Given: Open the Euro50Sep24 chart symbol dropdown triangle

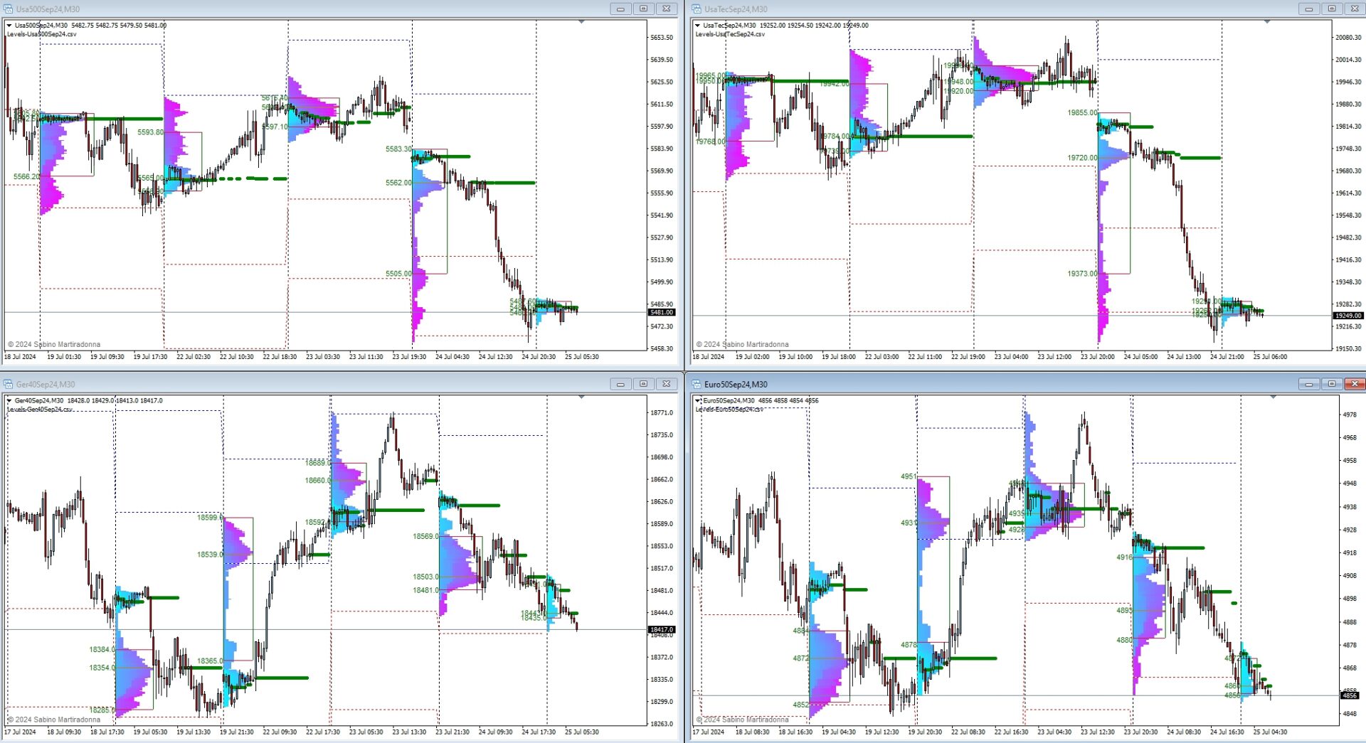Looking at the screenshot, I should point(698,401).
